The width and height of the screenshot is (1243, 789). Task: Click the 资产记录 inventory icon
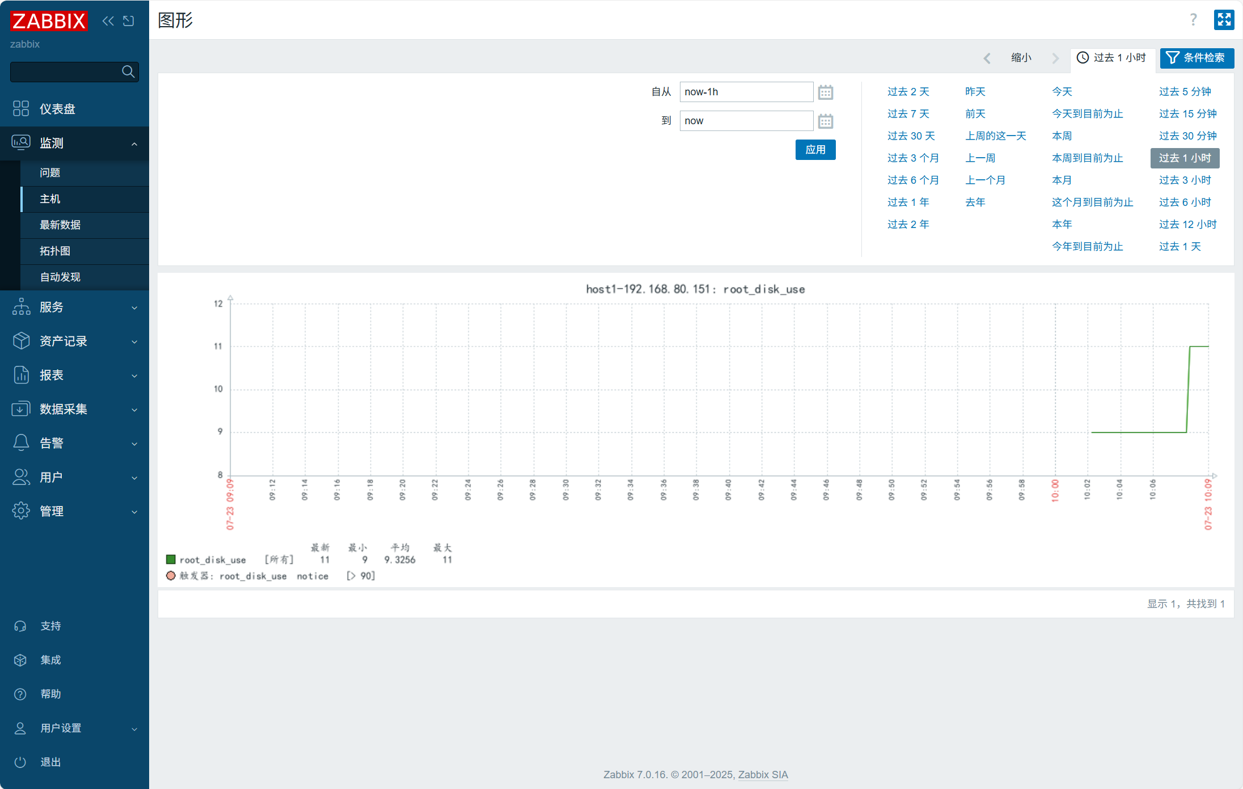tap(21, 341)
